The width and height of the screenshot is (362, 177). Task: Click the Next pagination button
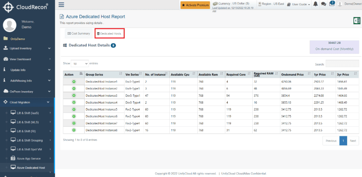point(353,141)
